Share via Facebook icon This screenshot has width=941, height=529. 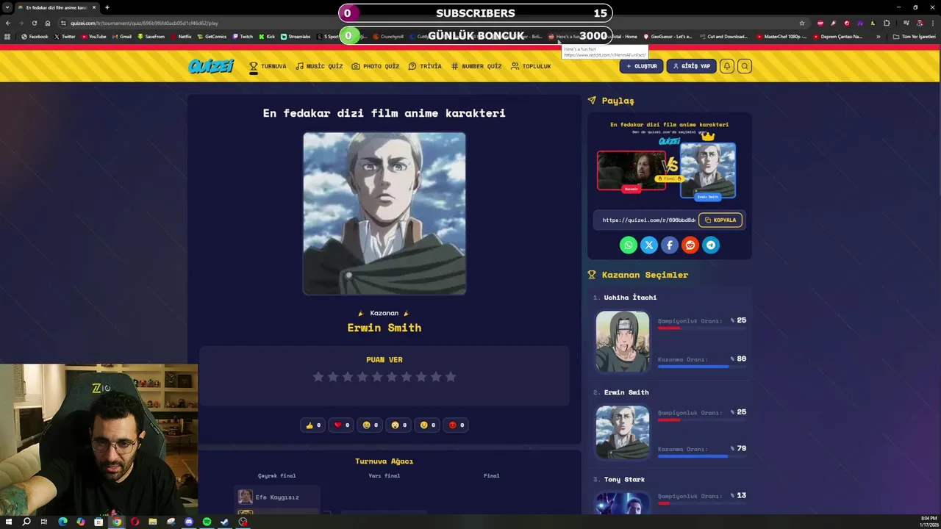[x=670, y=245]
